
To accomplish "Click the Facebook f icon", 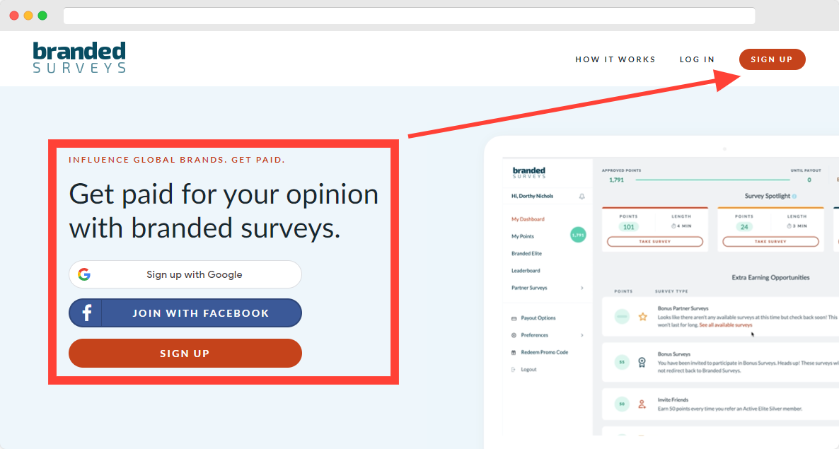I will click(x=86, y=313).
